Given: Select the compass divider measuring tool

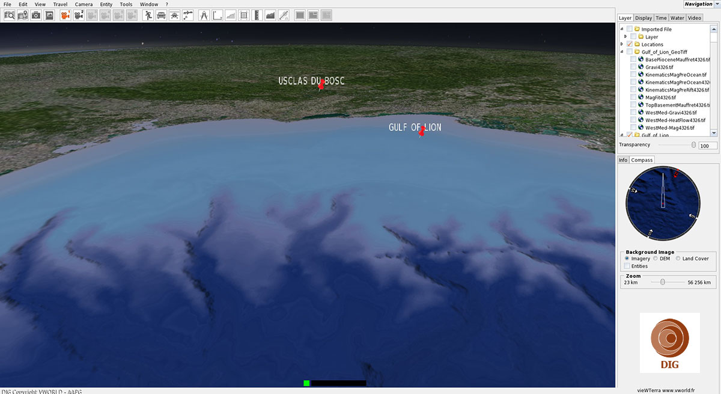Looking at the screenshot, I should tap(204, 15).
